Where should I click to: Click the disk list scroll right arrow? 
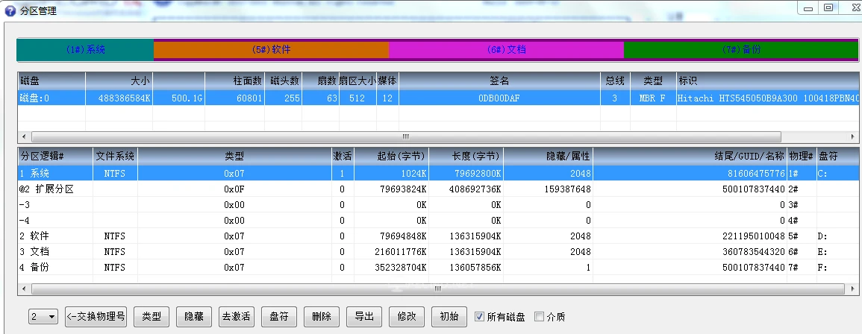coord(853,136)
